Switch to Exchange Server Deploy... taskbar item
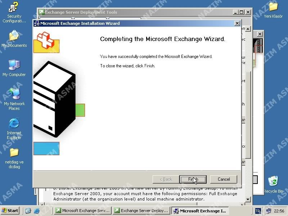288x216 pixels. click(x=141, y=211)
